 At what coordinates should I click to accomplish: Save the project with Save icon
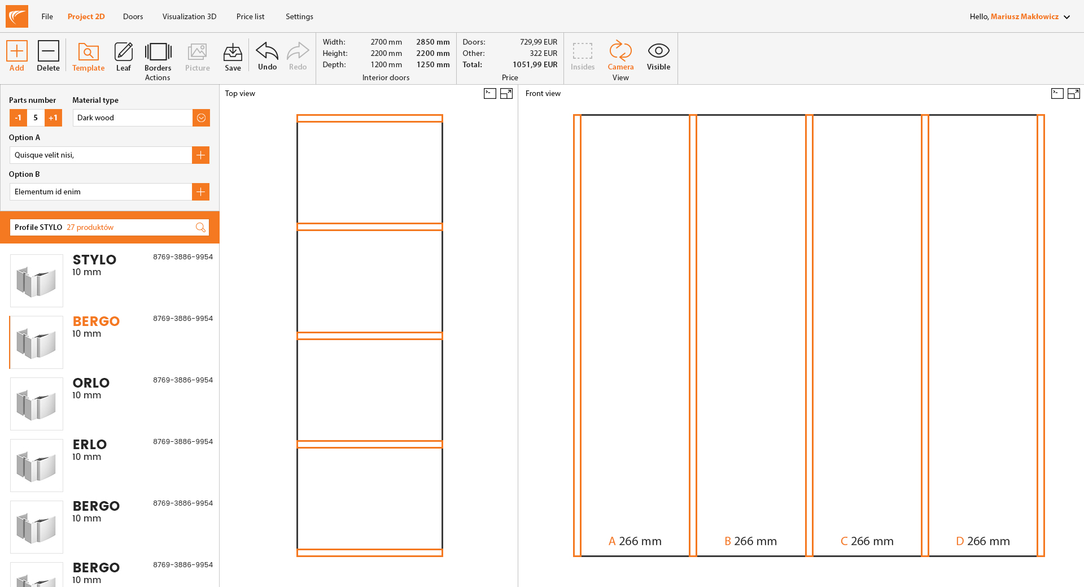tap(233, 53)
